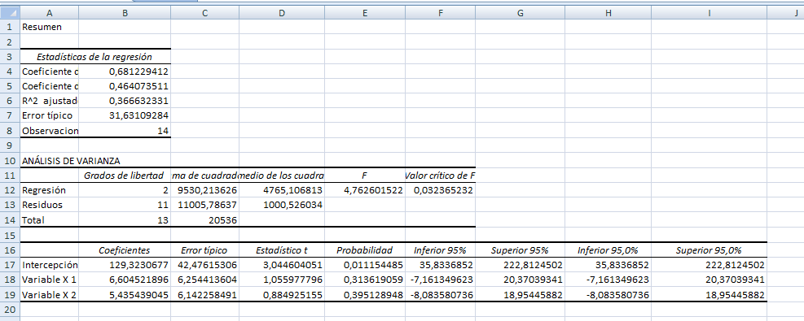804x321 pixels.
Task: Click the 'Observaciones' label cell
Action: [x=49, y=130]
